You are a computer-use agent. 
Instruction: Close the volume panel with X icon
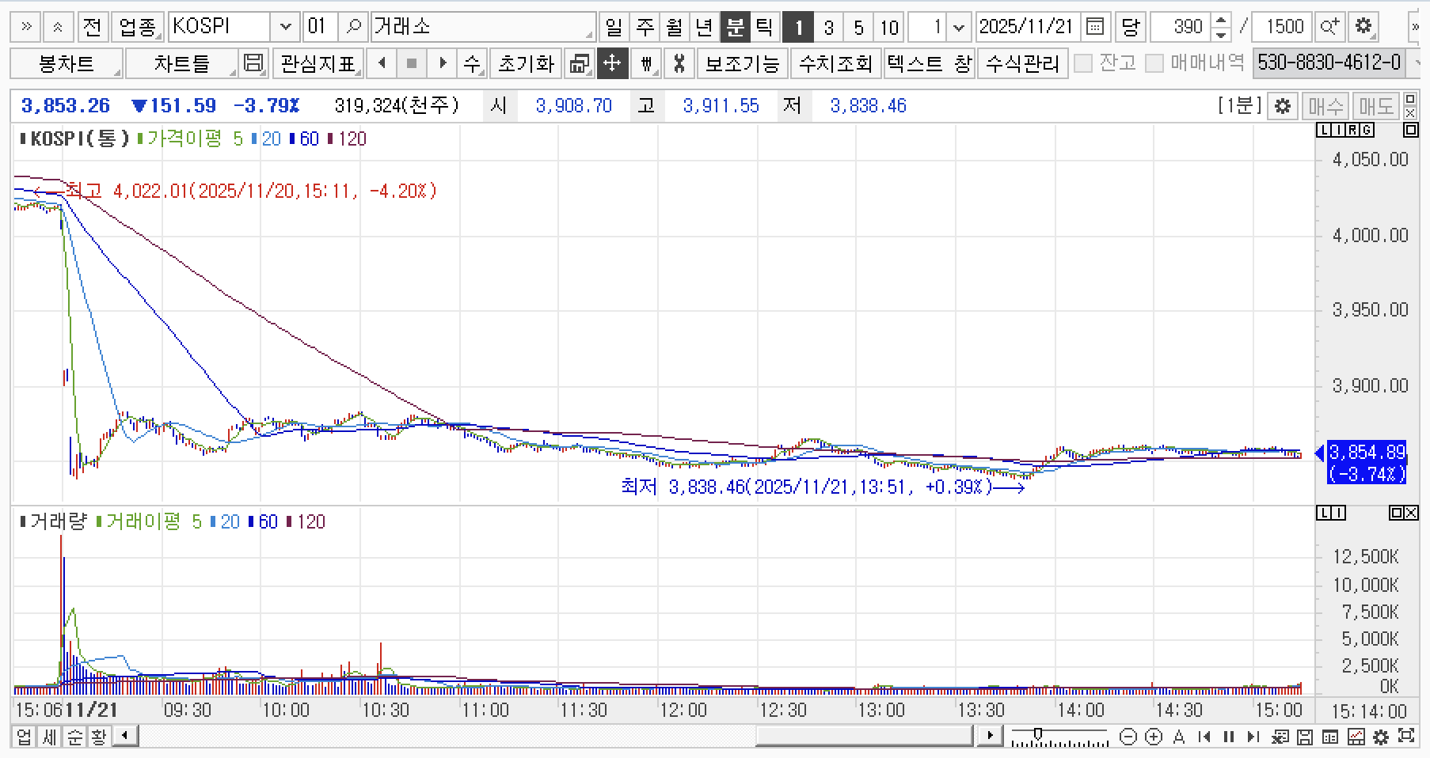click(x=1411, y=513)
